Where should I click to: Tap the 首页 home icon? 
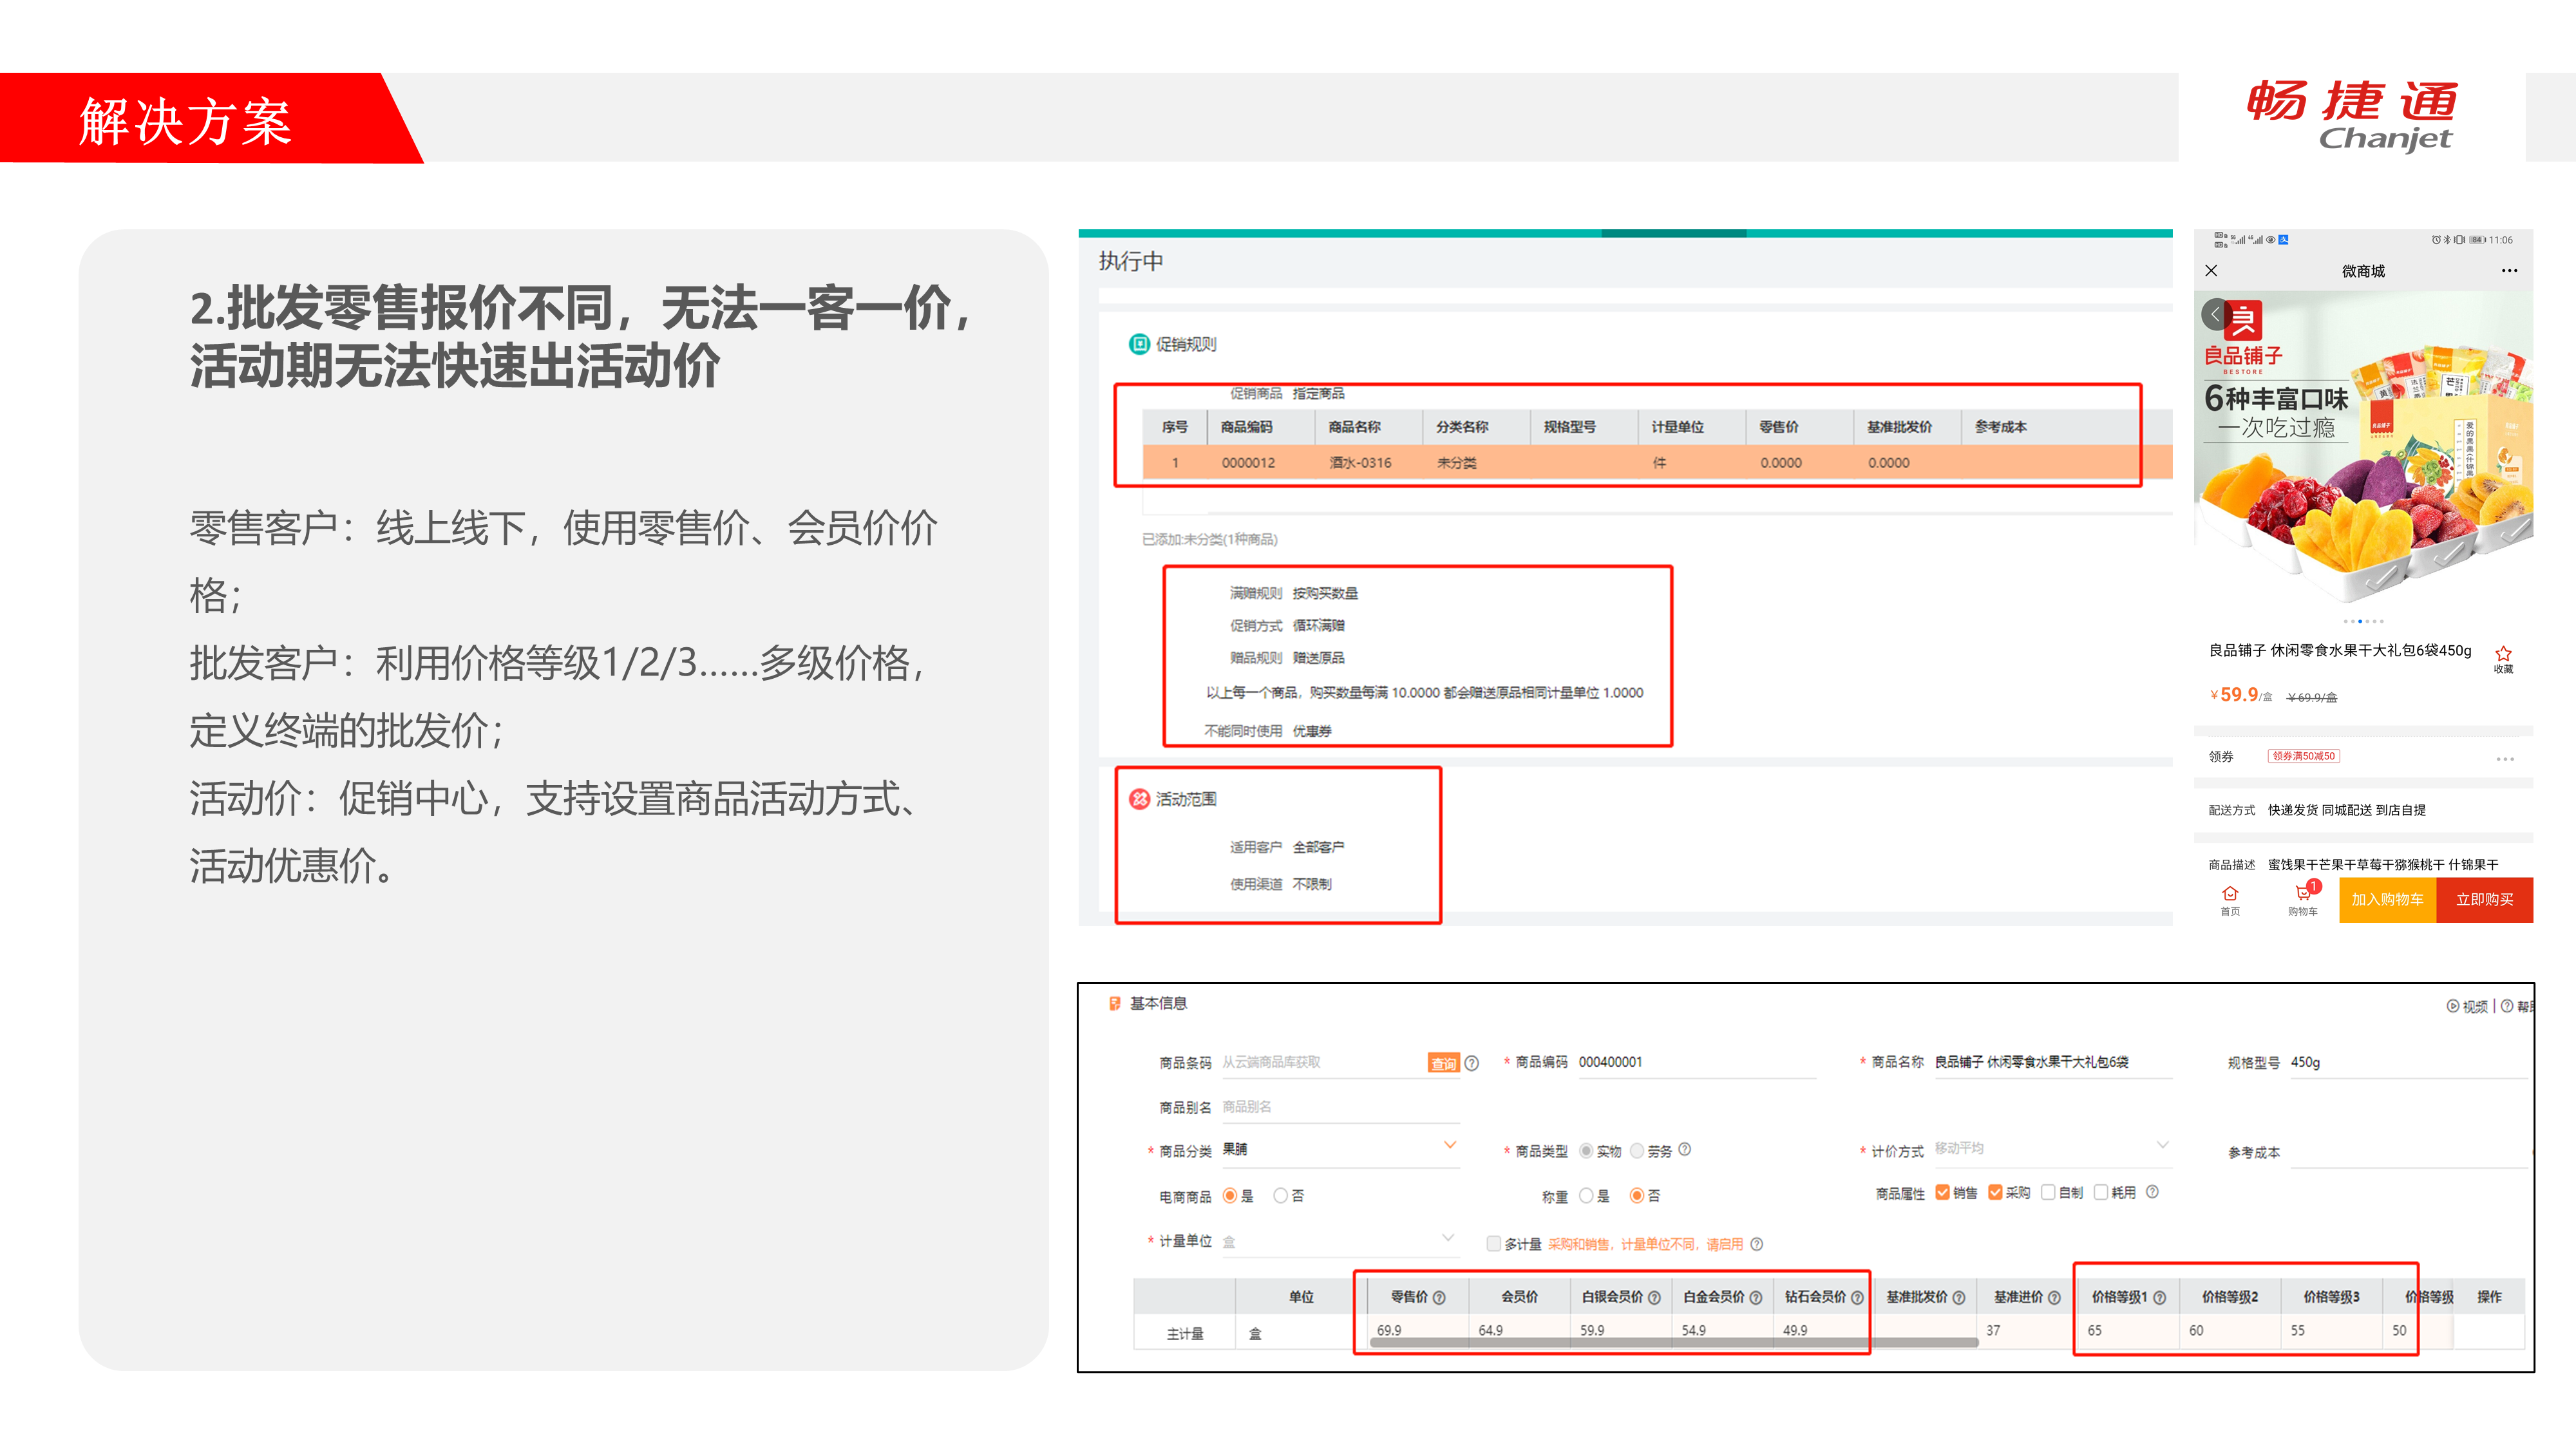tap(2230, 893)
